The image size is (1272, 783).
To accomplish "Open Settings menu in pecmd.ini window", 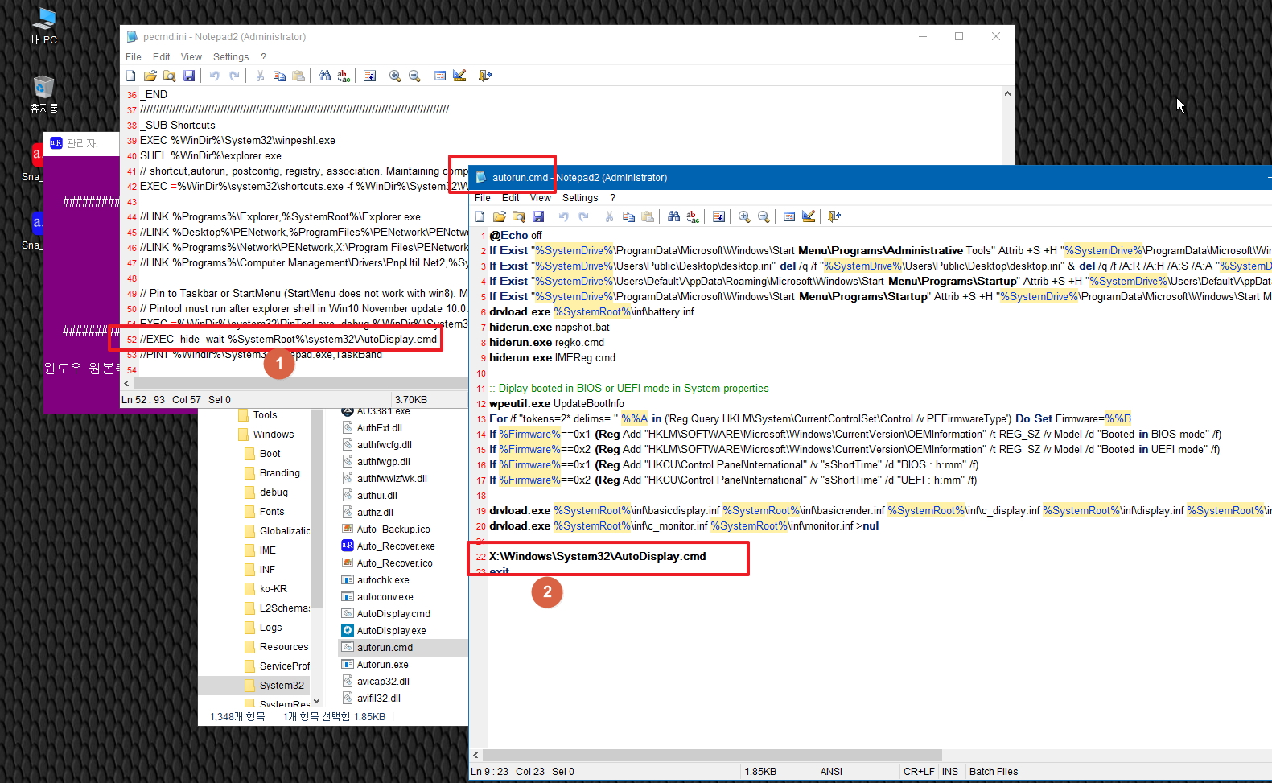I will tap(231, 57).
